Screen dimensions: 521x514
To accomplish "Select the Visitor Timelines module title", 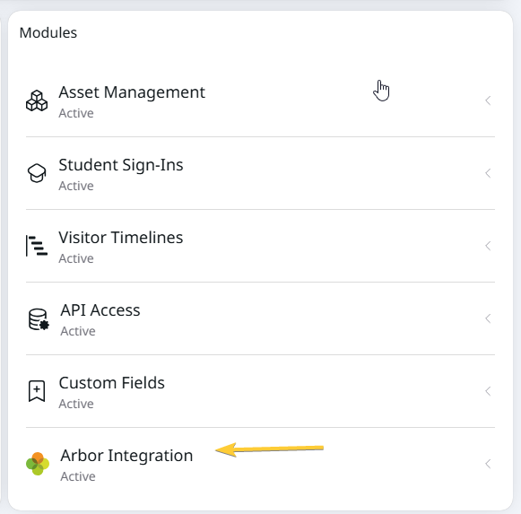I will coord(121,238).
